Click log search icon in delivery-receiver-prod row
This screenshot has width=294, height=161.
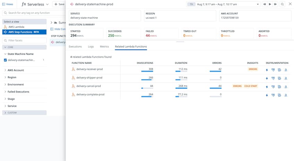click(279, 70)
